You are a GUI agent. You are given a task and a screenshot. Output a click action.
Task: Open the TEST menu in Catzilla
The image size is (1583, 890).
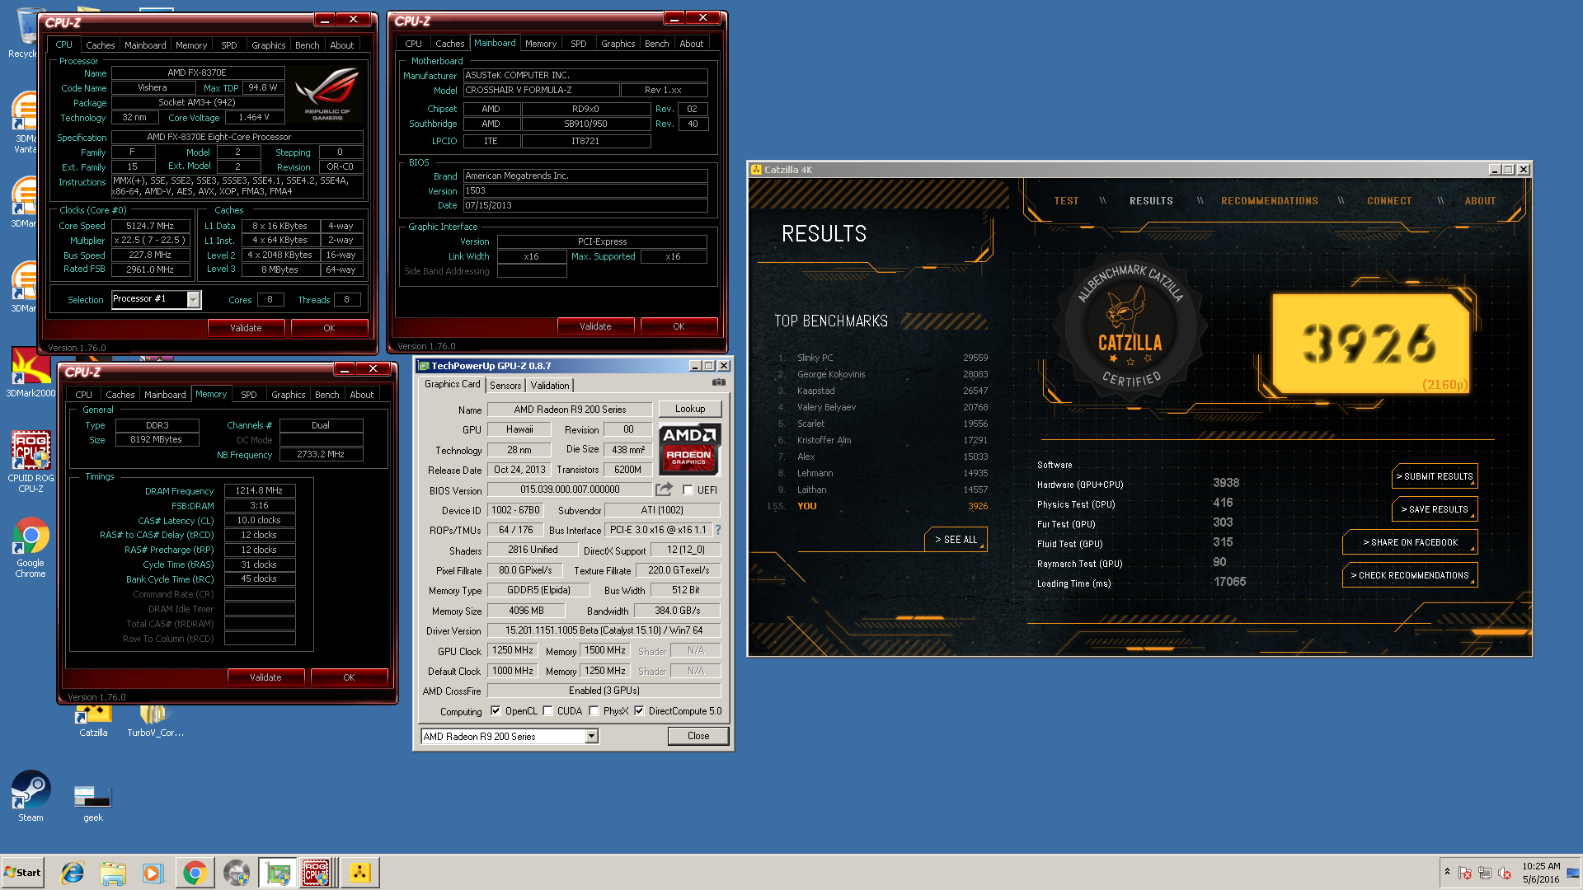(x=1065, y=200)
